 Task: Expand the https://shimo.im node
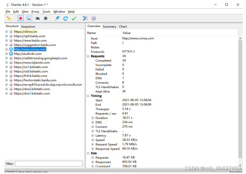6,32
